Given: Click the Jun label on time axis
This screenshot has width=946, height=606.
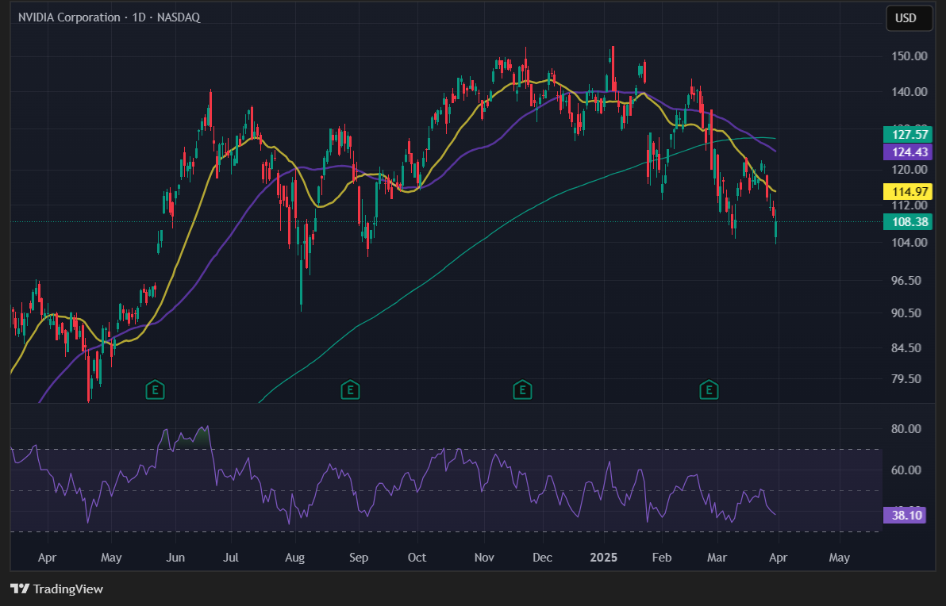Looking at the screenshot, I should 175,558.
